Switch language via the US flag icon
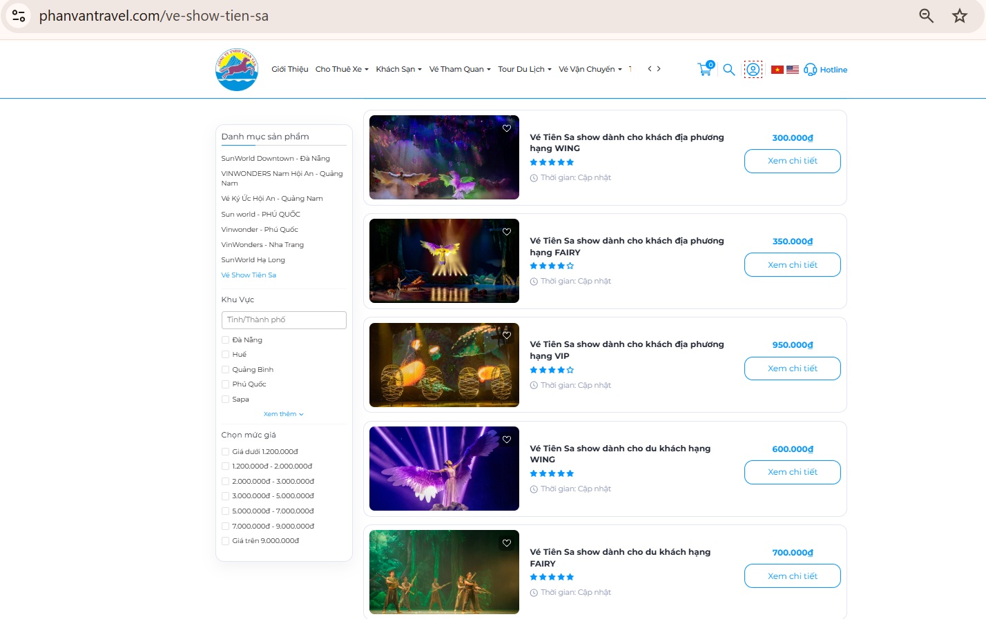Viewport: 986px width, 619px height. (x=793, y=69)
